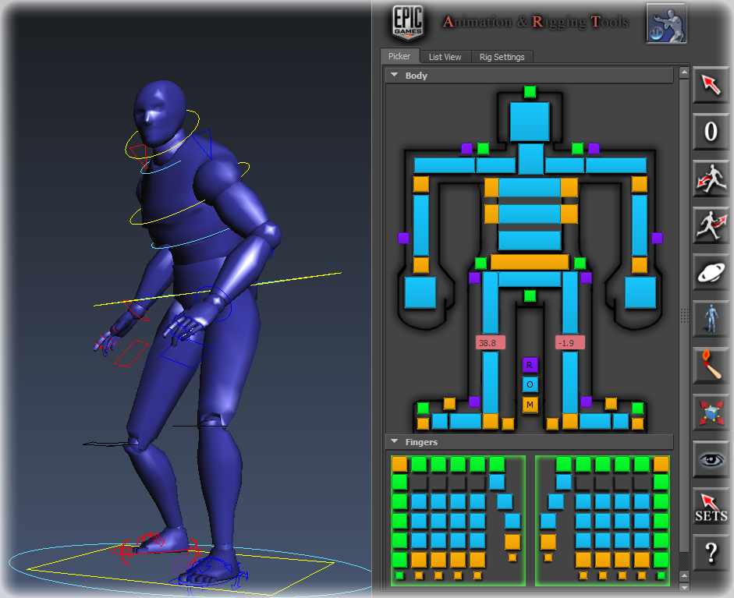Select the right side hand square control
The image size is (734, 598).
click(x=640, y=292)
